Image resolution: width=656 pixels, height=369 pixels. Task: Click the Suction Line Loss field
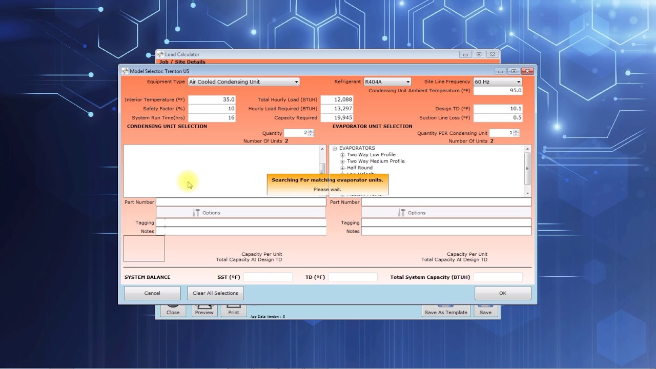(x=498, y=117)
